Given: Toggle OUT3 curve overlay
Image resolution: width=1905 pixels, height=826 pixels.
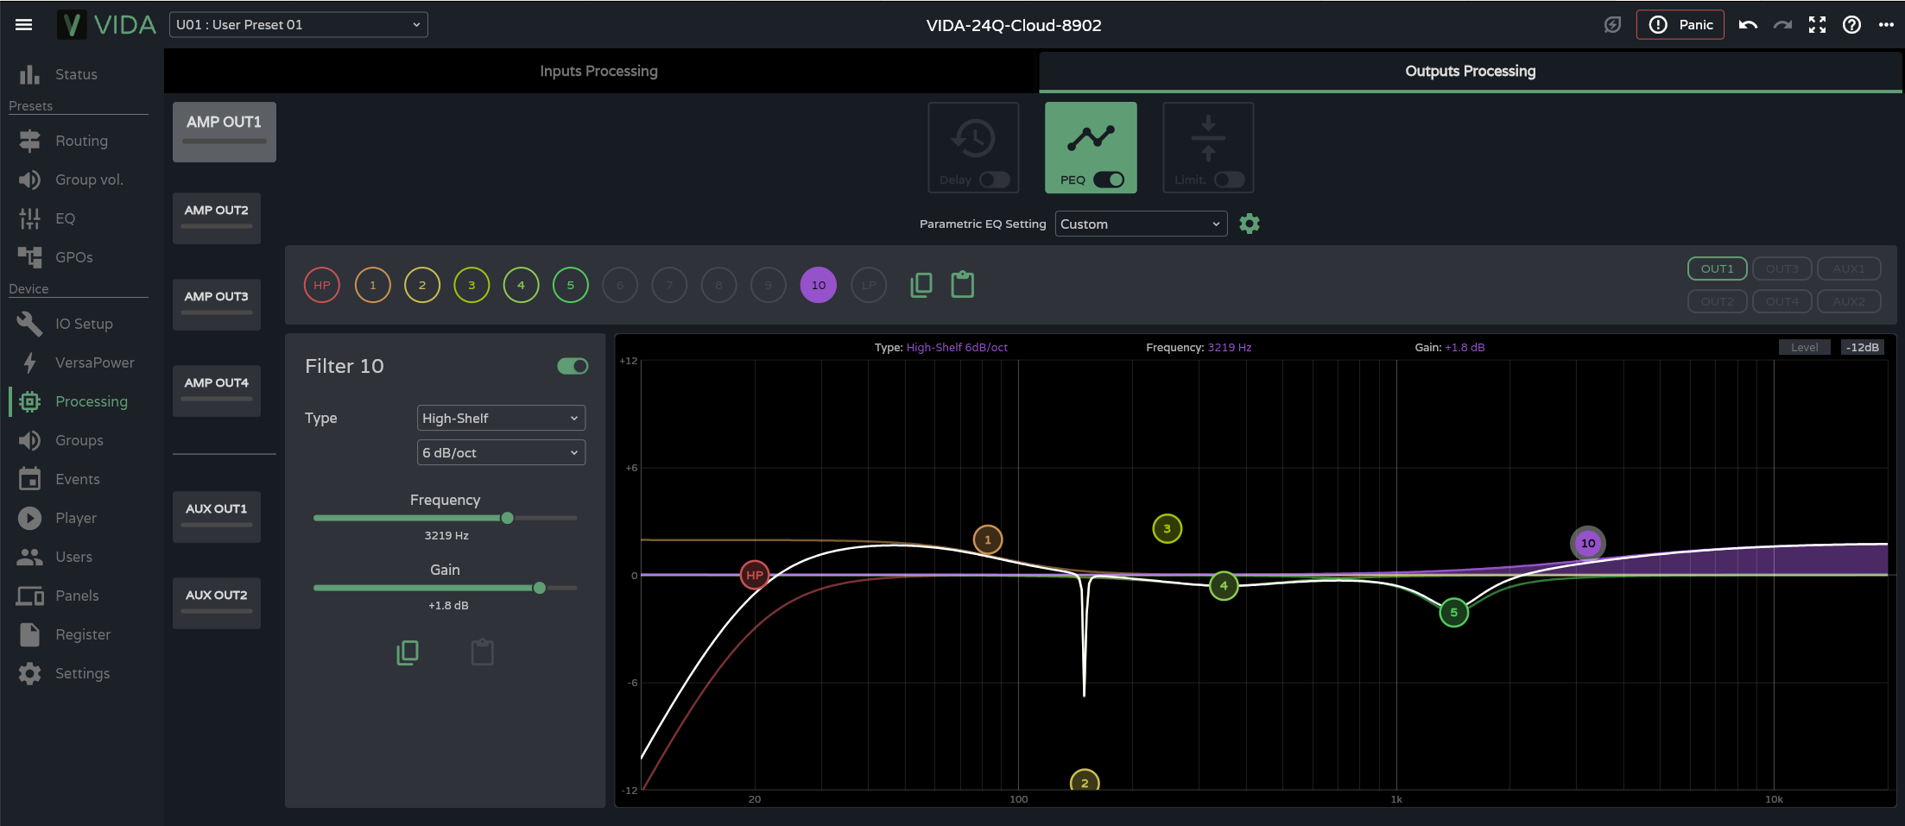Looking at the screenshot, I should (x=1782, y=268).
